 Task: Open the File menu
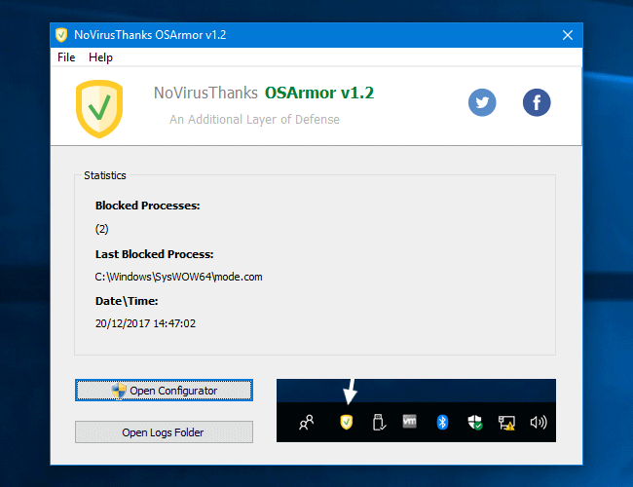tap(66, 57)
